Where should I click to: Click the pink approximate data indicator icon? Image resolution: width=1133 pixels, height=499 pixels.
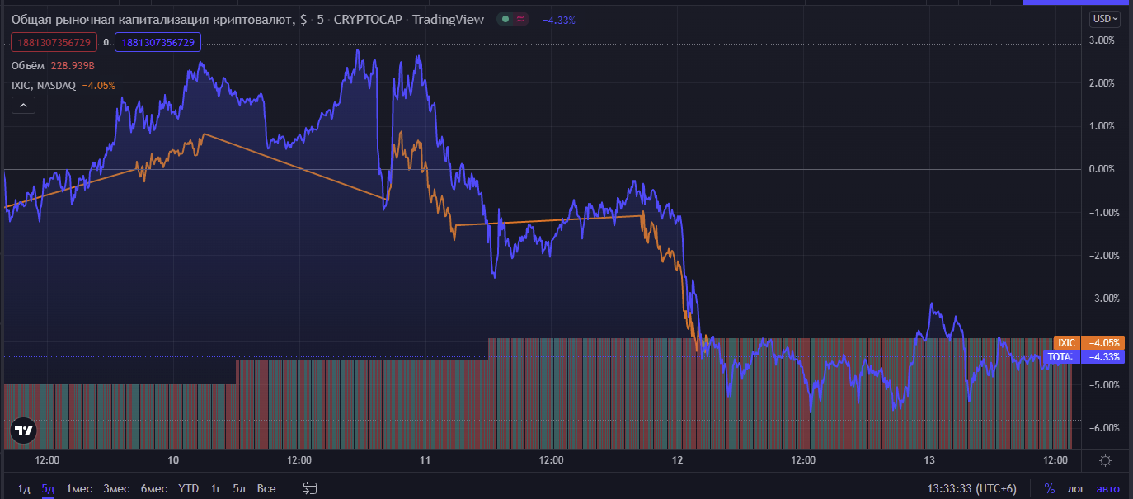(x=520, y=20)
